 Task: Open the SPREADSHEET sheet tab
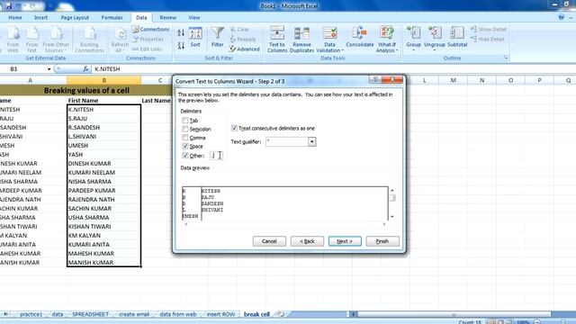pyautogui.click(x=90, y=314)
